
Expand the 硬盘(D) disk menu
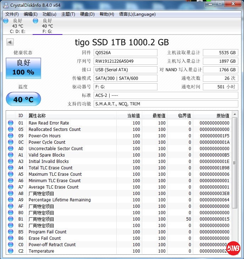point(87,14)
